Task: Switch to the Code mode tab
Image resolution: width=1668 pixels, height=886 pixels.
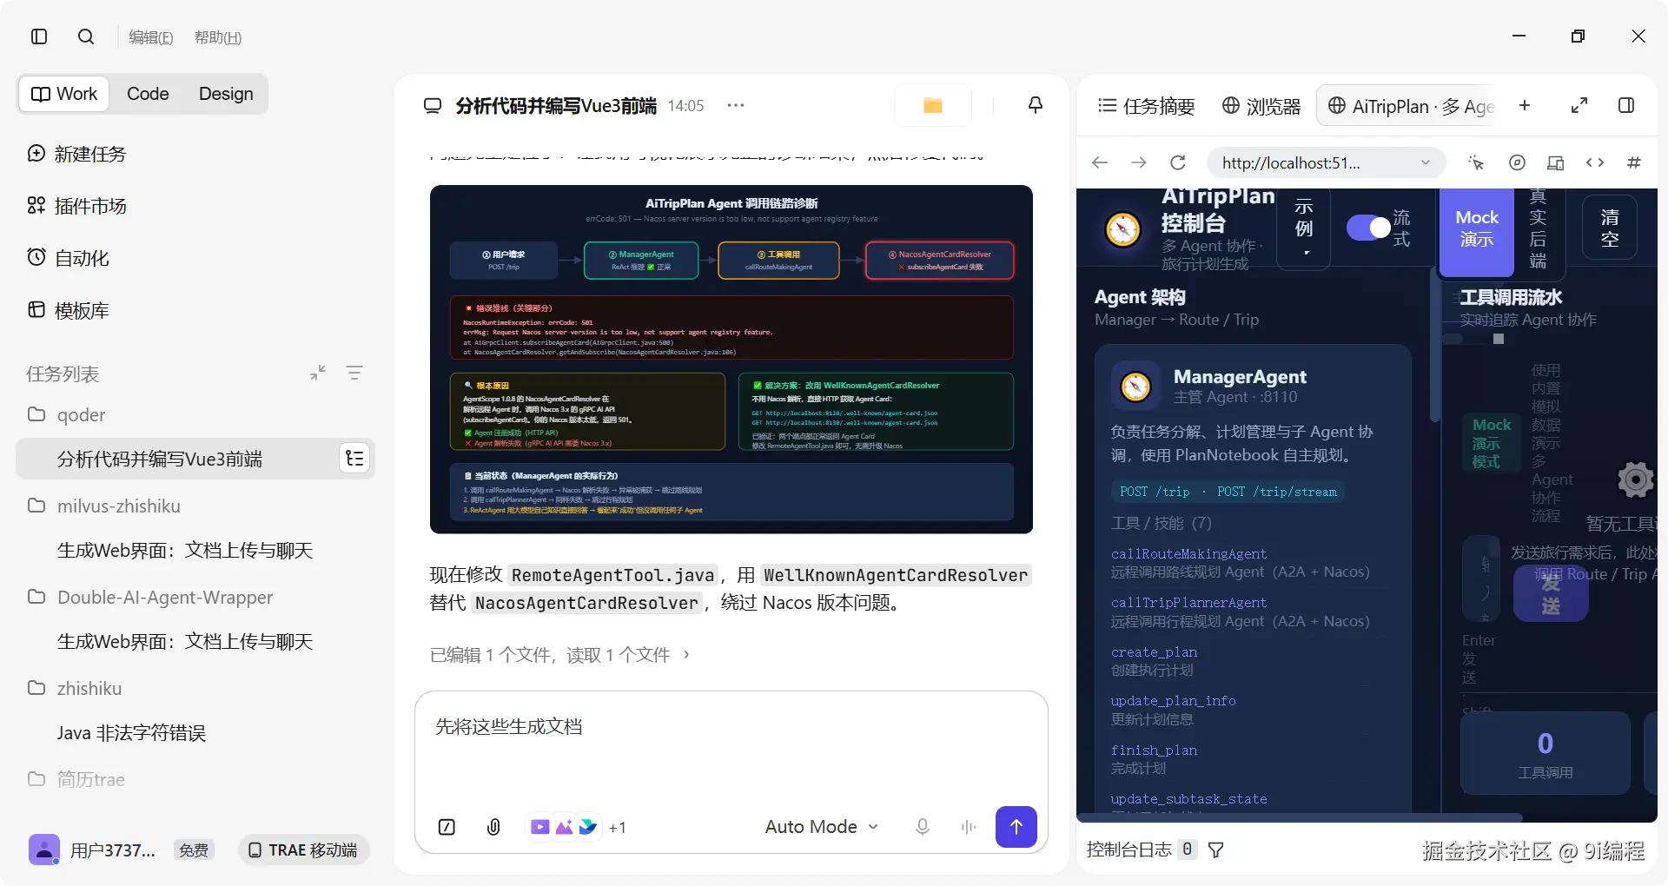Action: click(x=148, y=94)
